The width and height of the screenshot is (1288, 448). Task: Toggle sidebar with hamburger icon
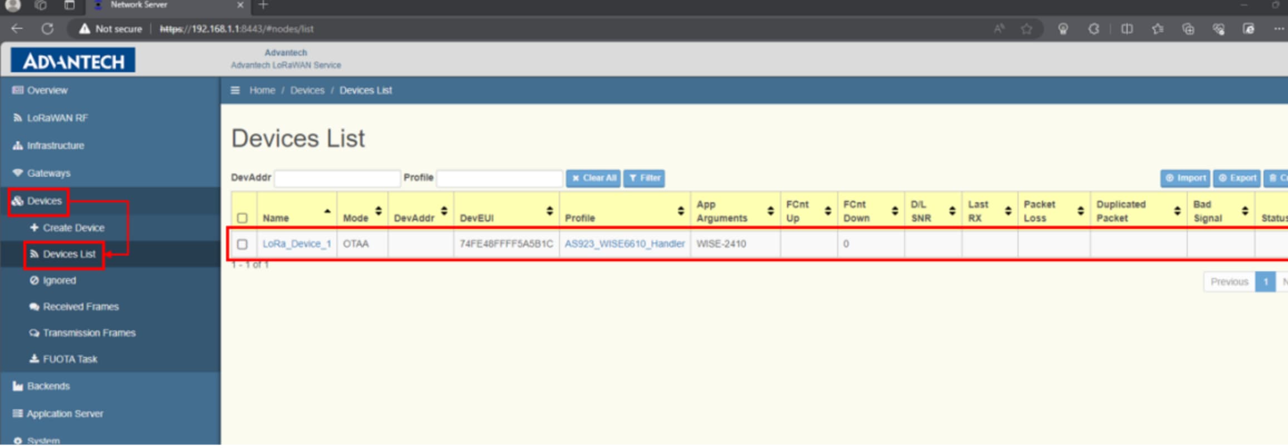(235, 90)
